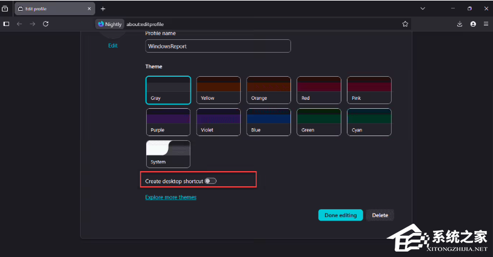Open the Explore more themes link
The height and width of the screenshot is (257, 493).
click(x=171, y=197)
